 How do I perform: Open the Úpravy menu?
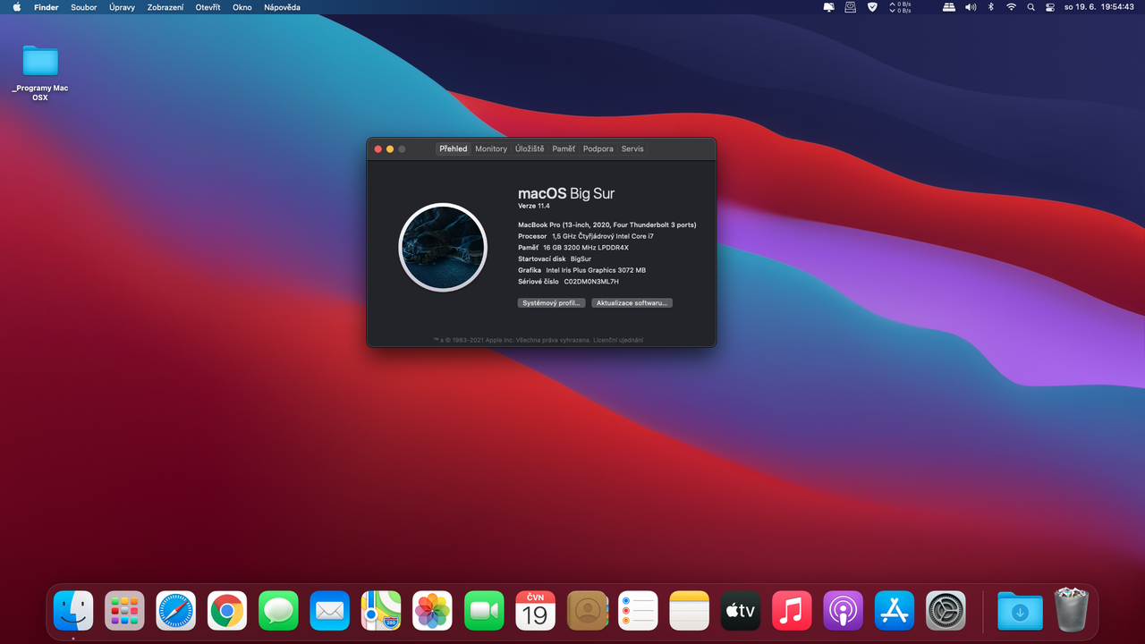coord(122,7)
